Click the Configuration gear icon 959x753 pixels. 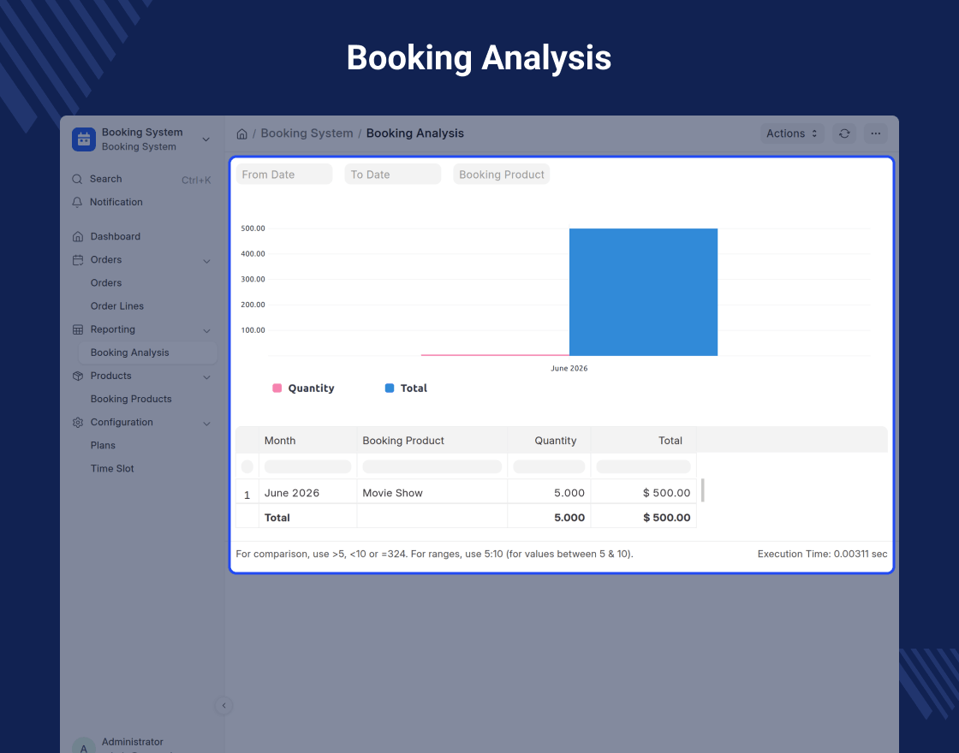78,423
